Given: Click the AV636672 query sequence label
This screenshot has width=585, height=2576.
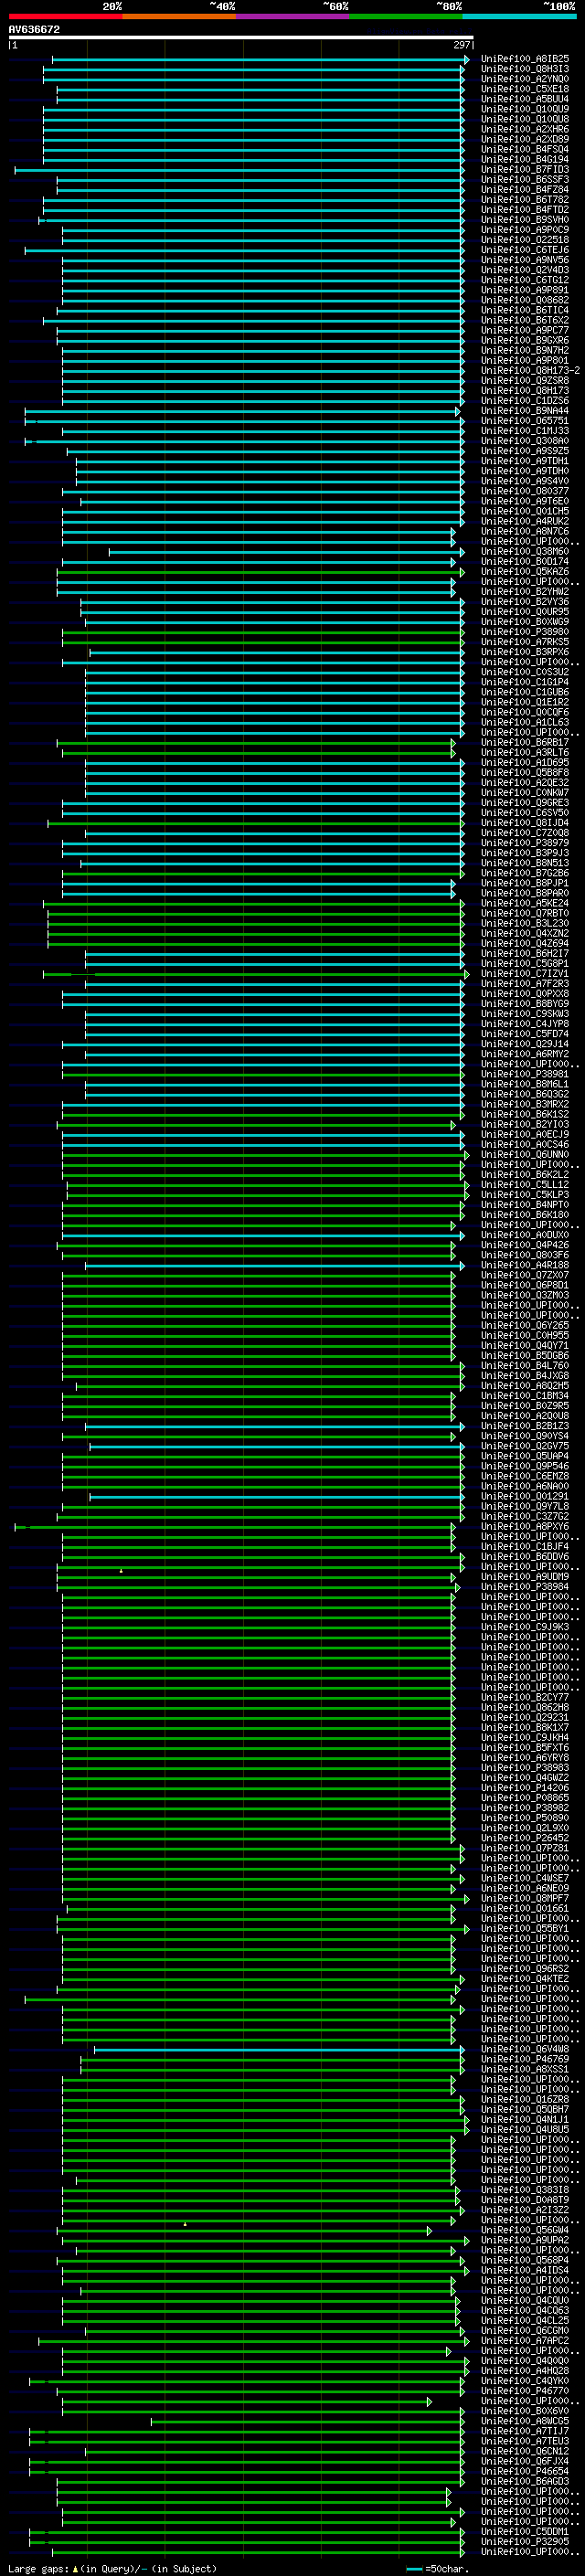Looking at the screenshot, I should tap(34, 30).
